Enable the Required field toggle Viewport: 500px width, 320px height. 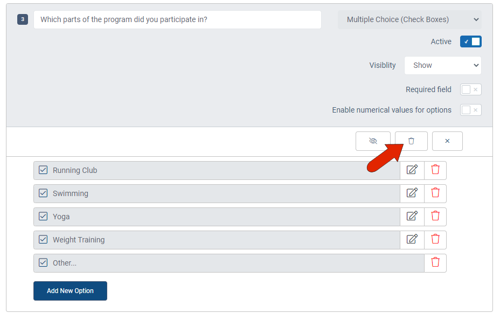[471, 89]
